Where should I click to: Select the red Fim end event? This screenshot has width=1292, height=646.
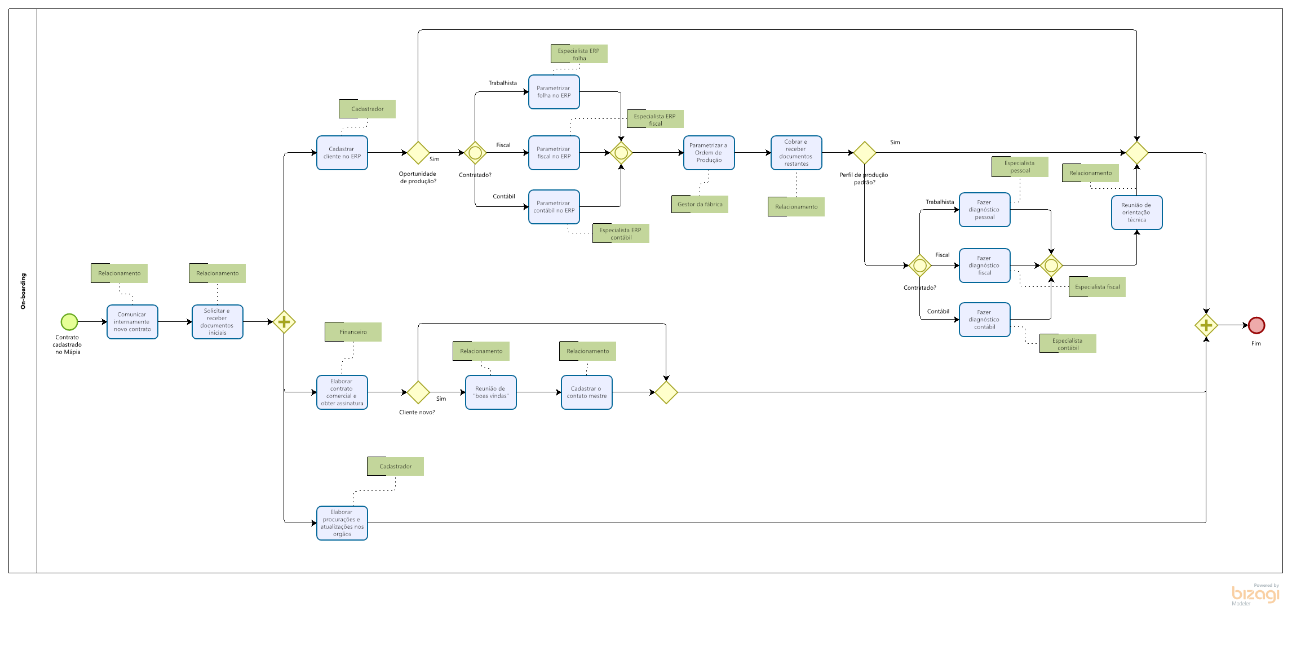coord(1256,325)
